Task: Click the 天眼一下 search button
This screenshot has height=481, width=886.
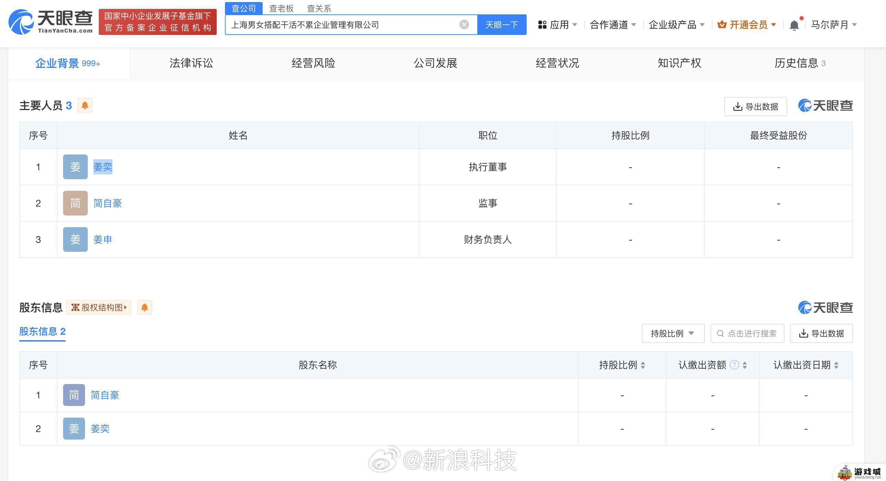Action: tap(502, 25)
